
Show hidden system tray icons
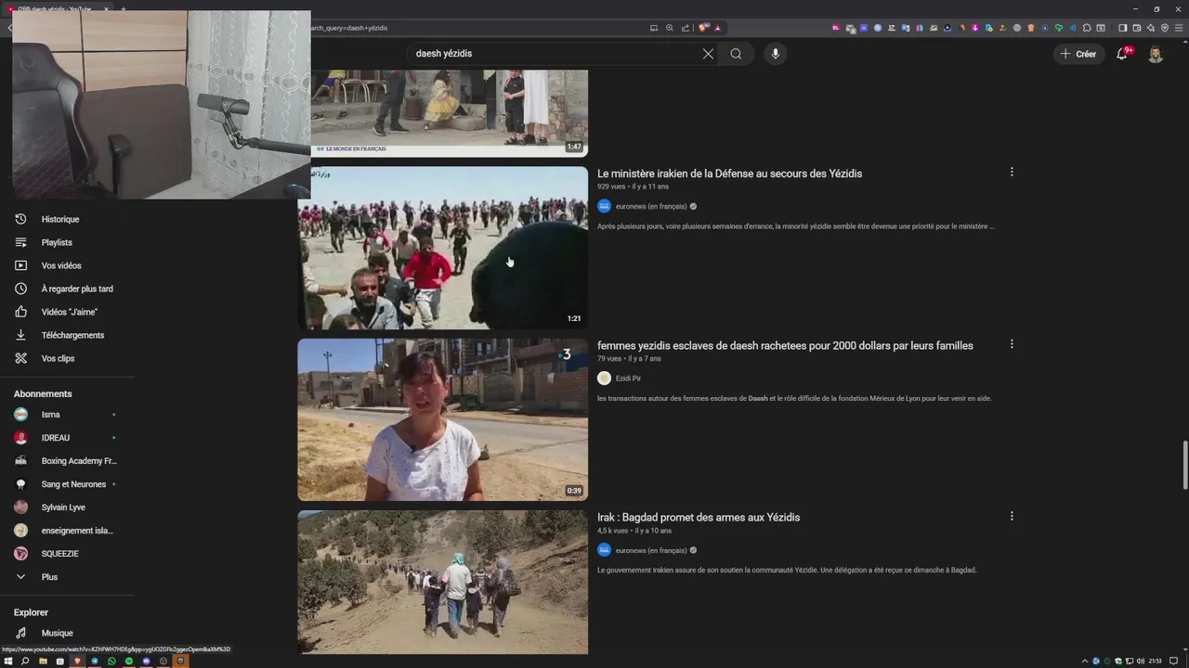click(x=1085, y=661)
